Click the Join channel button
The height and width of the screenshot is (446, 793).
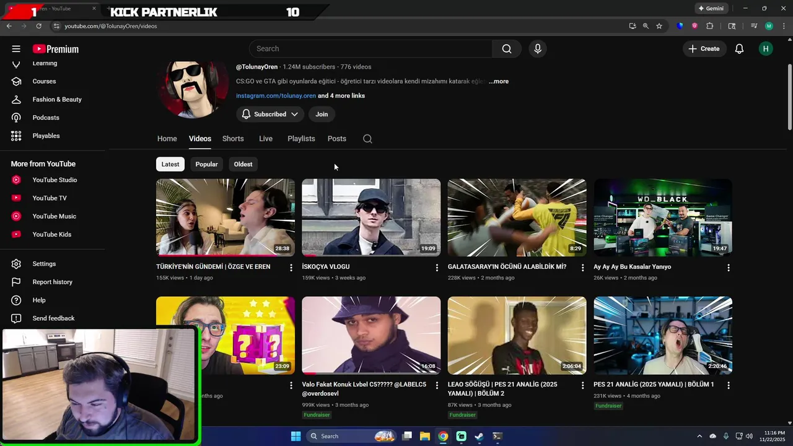(x=322, y=115)
